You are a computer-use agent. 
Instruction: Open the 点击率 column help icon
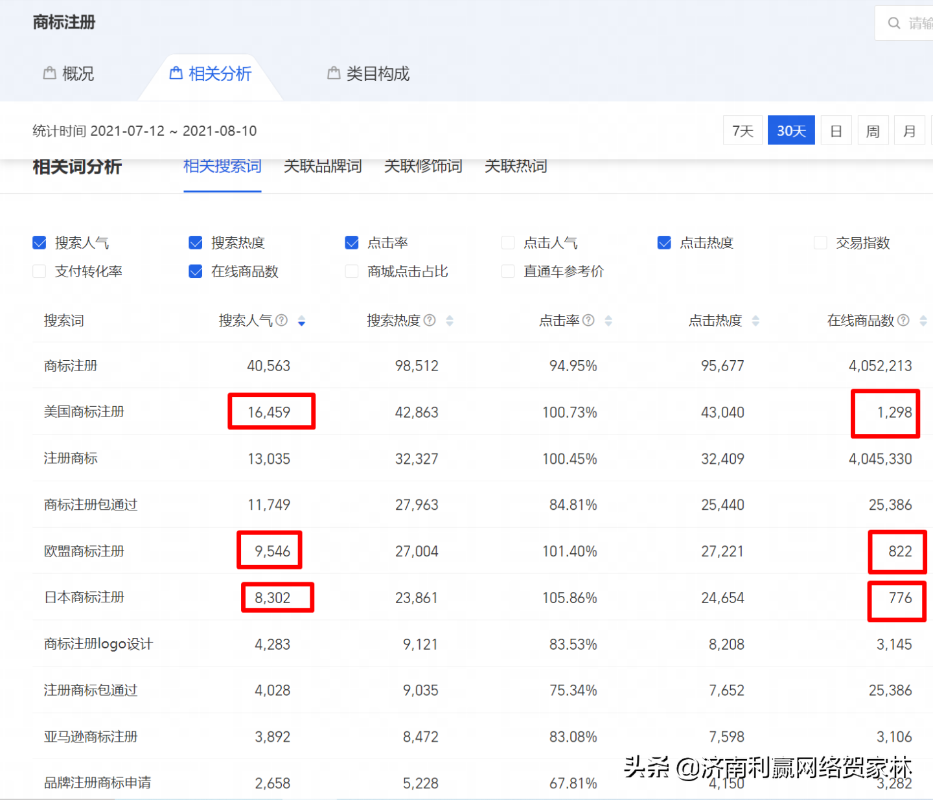point(588,320)
